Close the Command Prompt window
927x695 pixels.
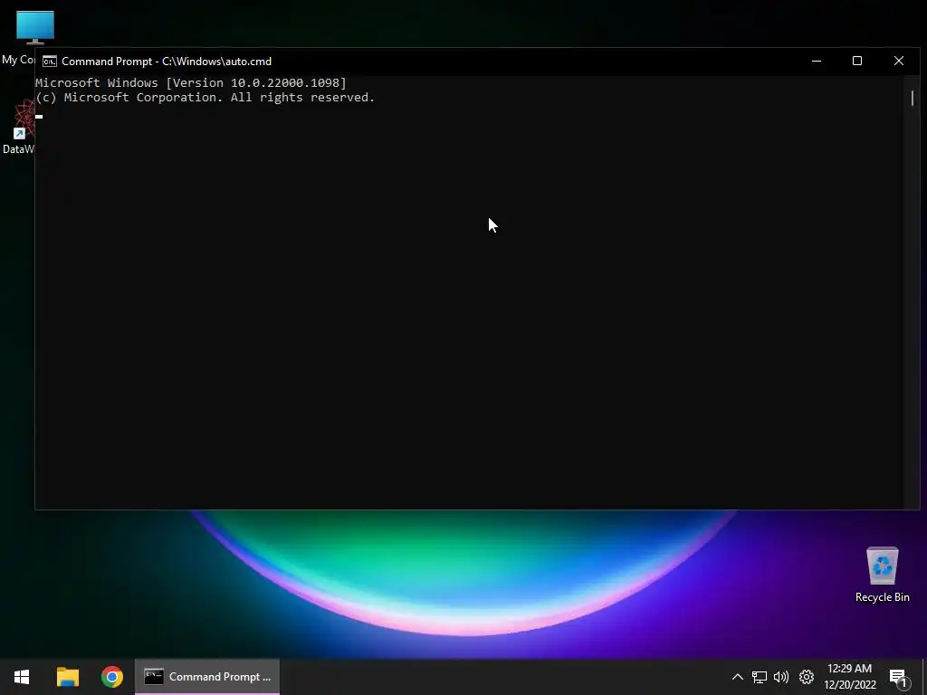pyautogui.click(x=899, y=61)
